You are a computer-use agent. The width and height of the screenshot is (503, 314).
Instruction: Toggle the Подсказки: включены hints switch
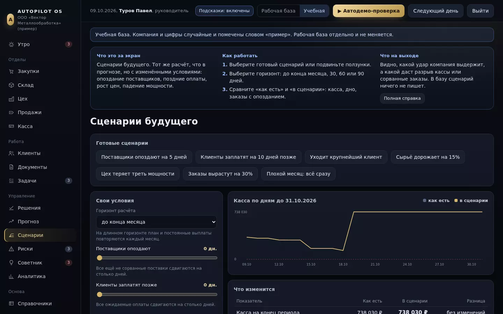[x=224, y=11]
